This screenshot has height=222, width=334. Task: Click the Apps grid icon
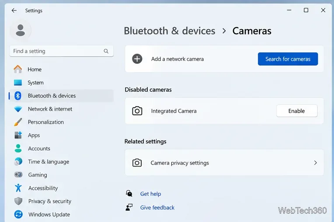[x=18, y=135]
